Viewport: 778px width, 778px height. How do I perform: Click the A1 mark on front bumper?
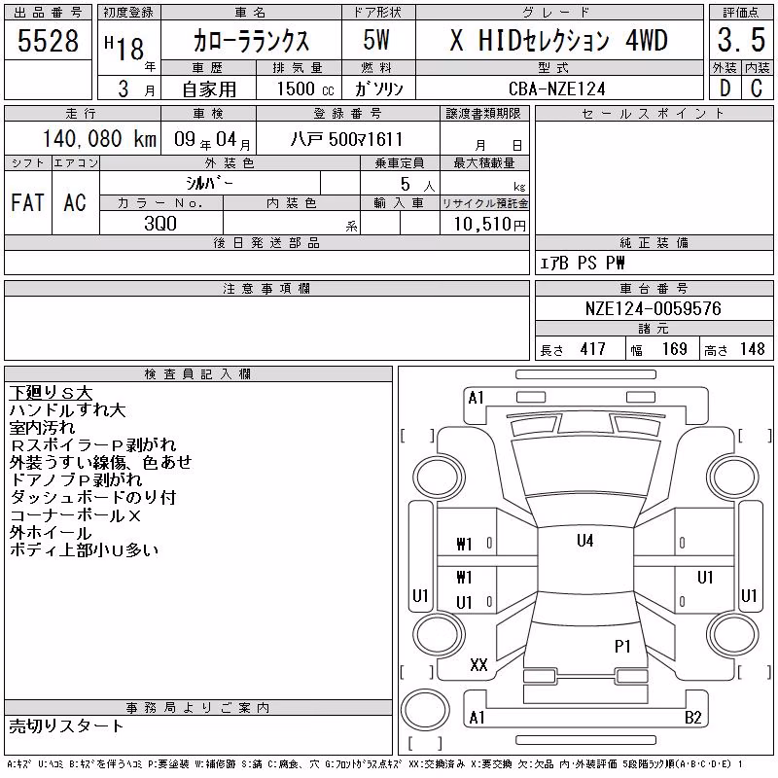[476, 398]
